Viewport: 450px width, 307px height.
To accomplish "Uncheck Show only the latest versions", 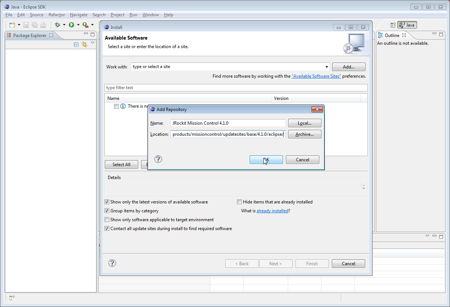I will coord(107,202).
